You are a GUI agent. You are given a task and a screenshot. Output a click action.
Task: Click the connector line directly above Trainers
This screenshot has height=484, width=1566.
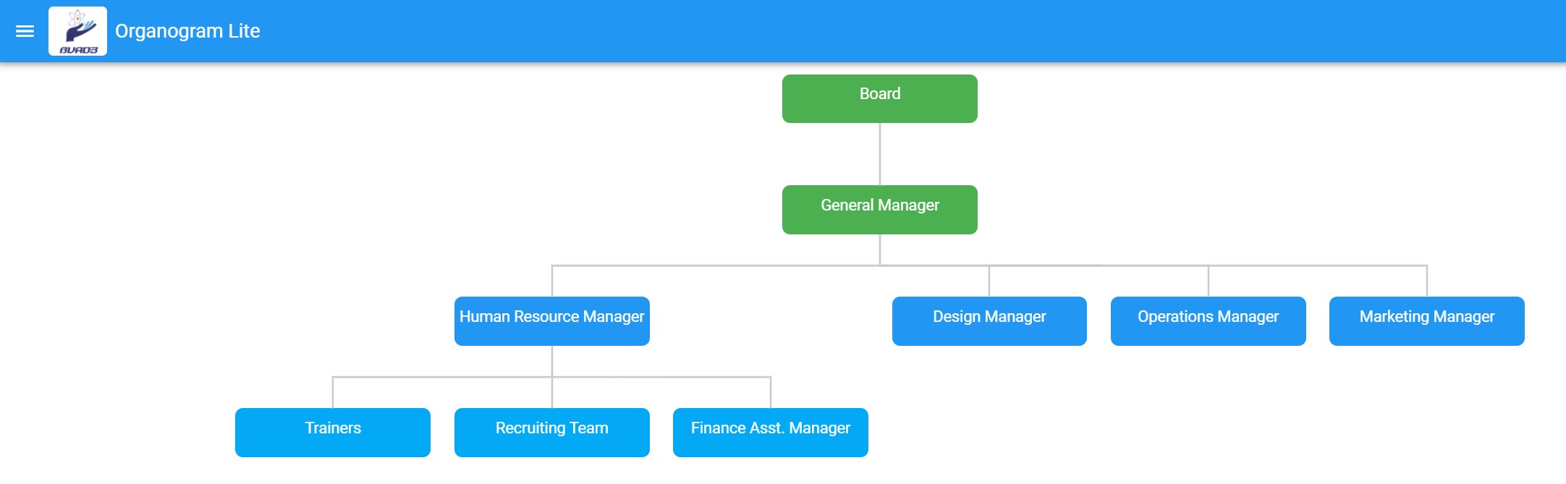click(333, 393)
